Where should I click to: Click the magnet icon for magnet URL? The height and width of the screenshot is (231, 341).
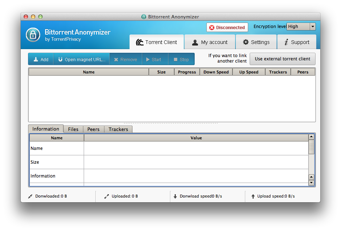point(60,59)
